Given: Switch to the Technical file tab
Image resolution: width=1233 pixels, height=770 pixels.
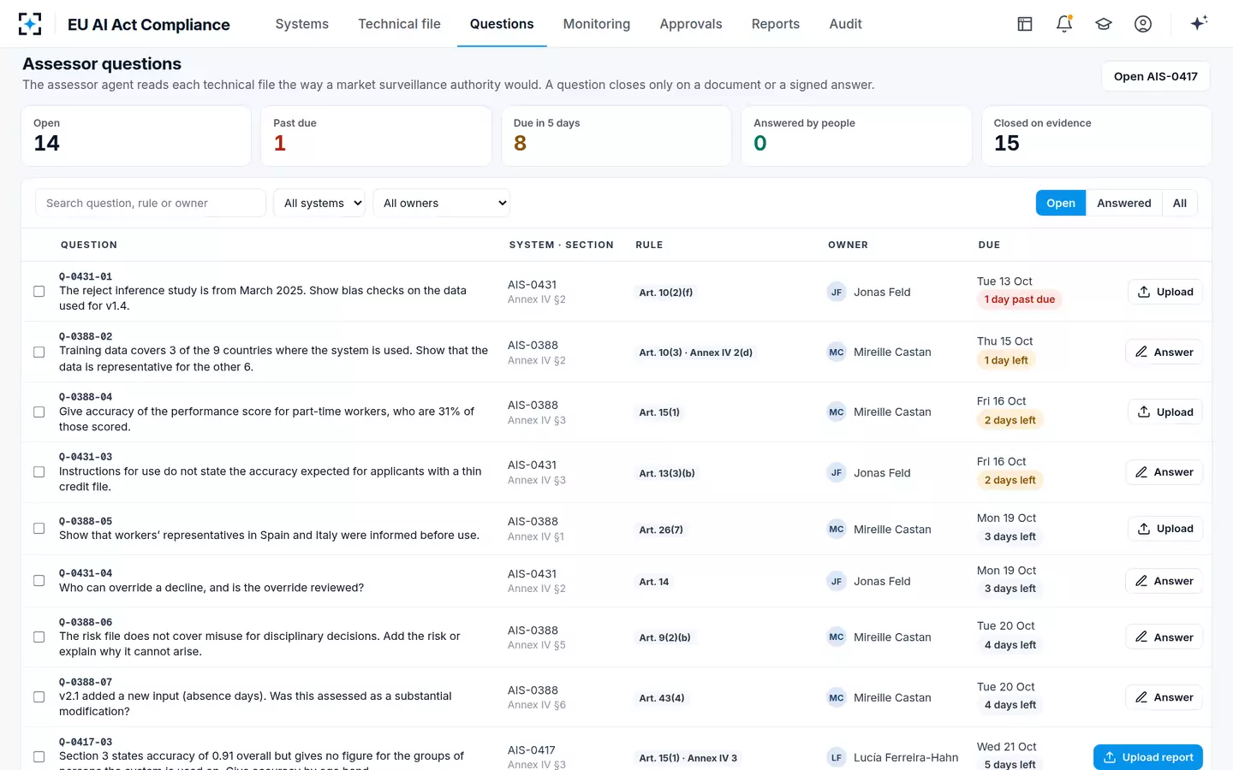Looking at the screenshot, I should click(x=399, y=24).
